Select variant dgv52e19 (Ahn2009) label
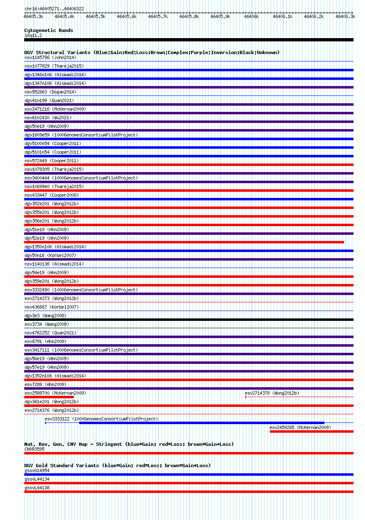 pyautogui.click(x=47, y=238)
